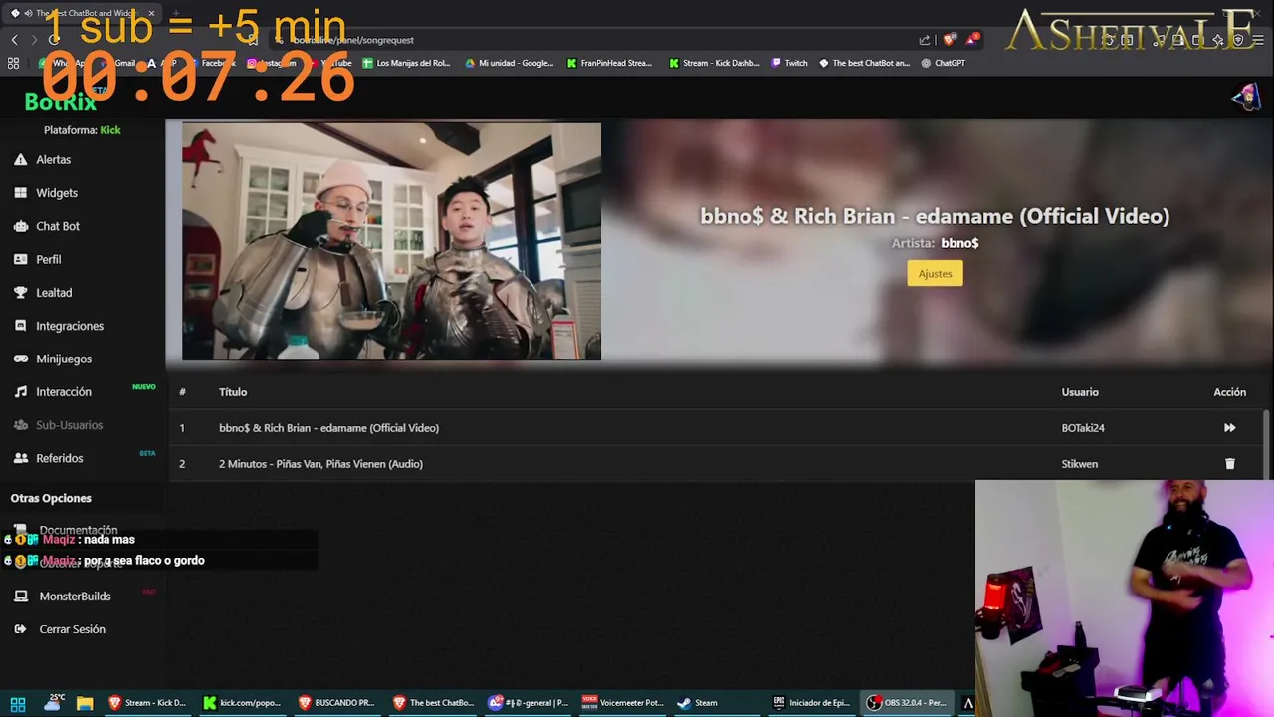Open the browser apps grid icon

(x=13, y=63)
